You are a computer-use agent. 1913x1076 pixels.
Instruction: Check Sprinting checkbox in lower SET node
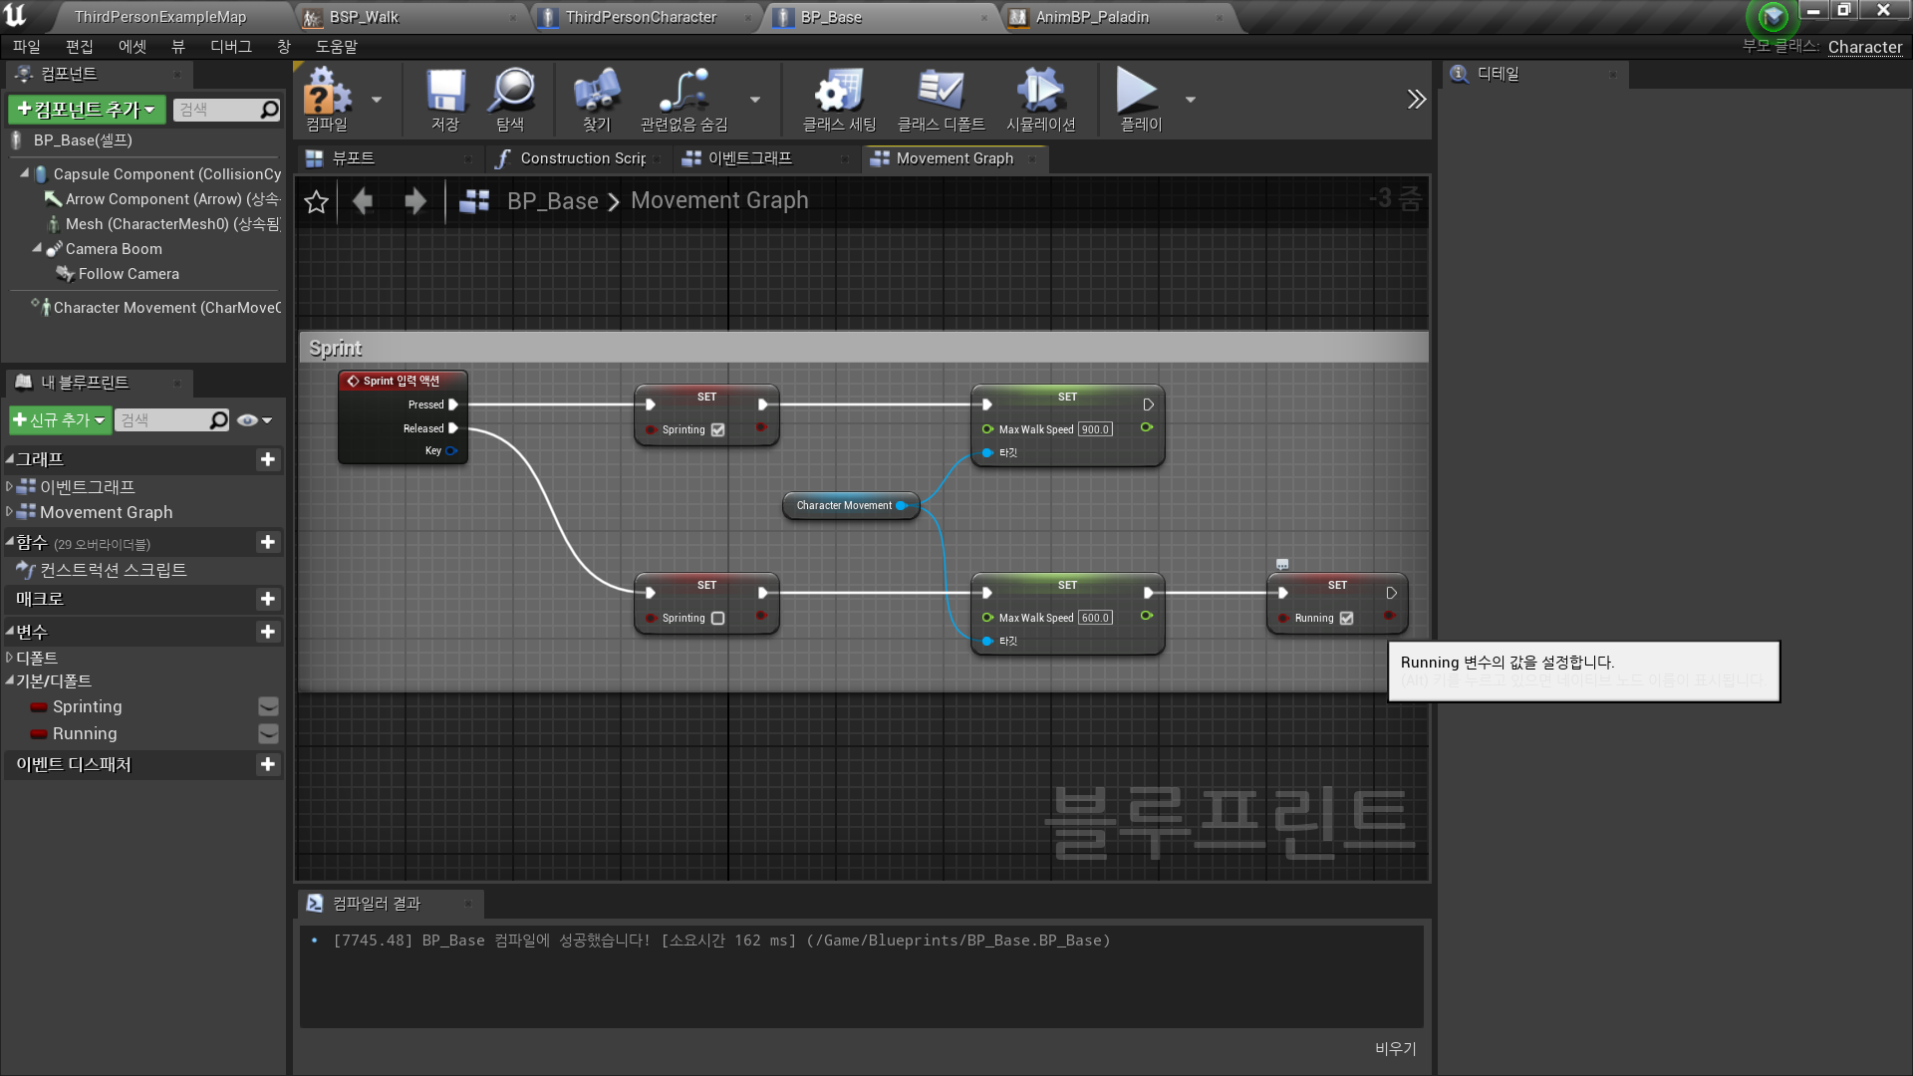pos(717,619)
